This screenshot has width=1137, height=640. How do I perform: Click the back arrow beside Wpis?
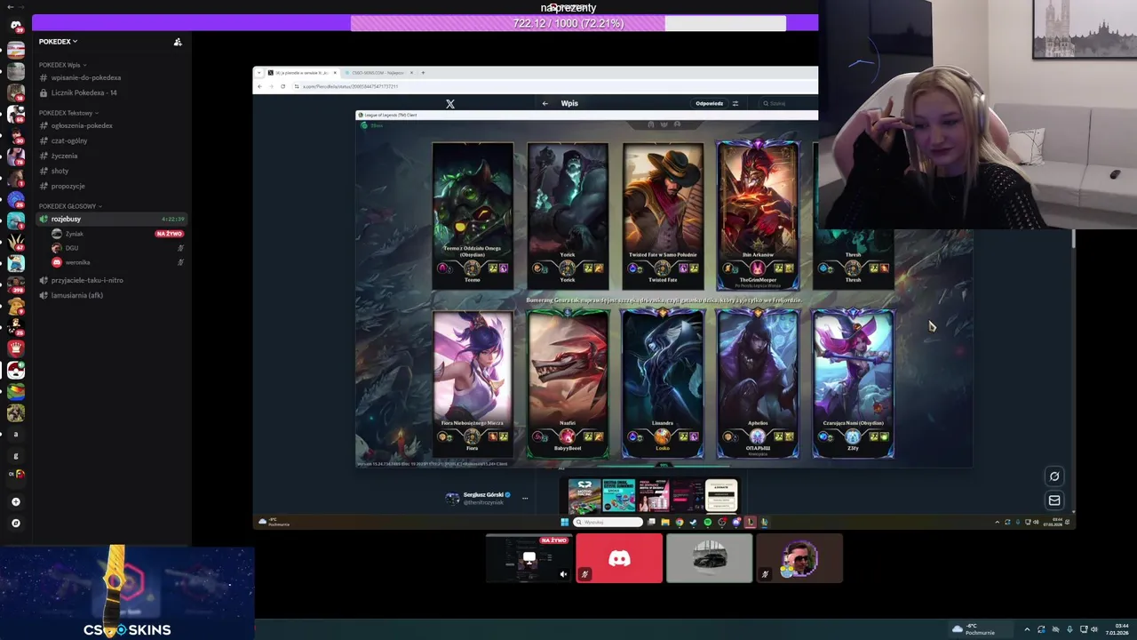click(545, 104)
